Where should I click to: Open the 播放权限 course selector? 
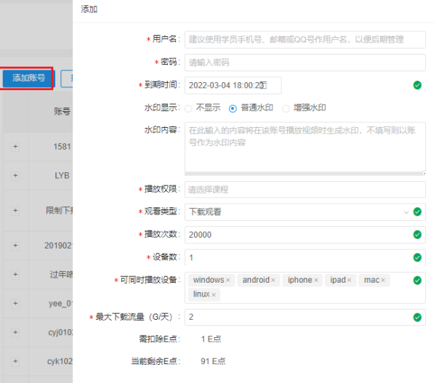tap(304, 190)
